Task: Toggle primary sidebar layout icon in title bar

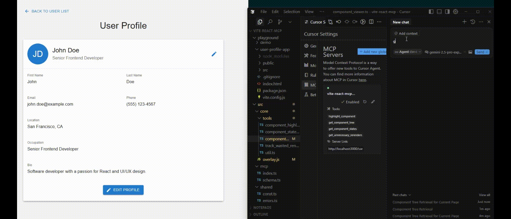Action: click(x=431, y=12)
